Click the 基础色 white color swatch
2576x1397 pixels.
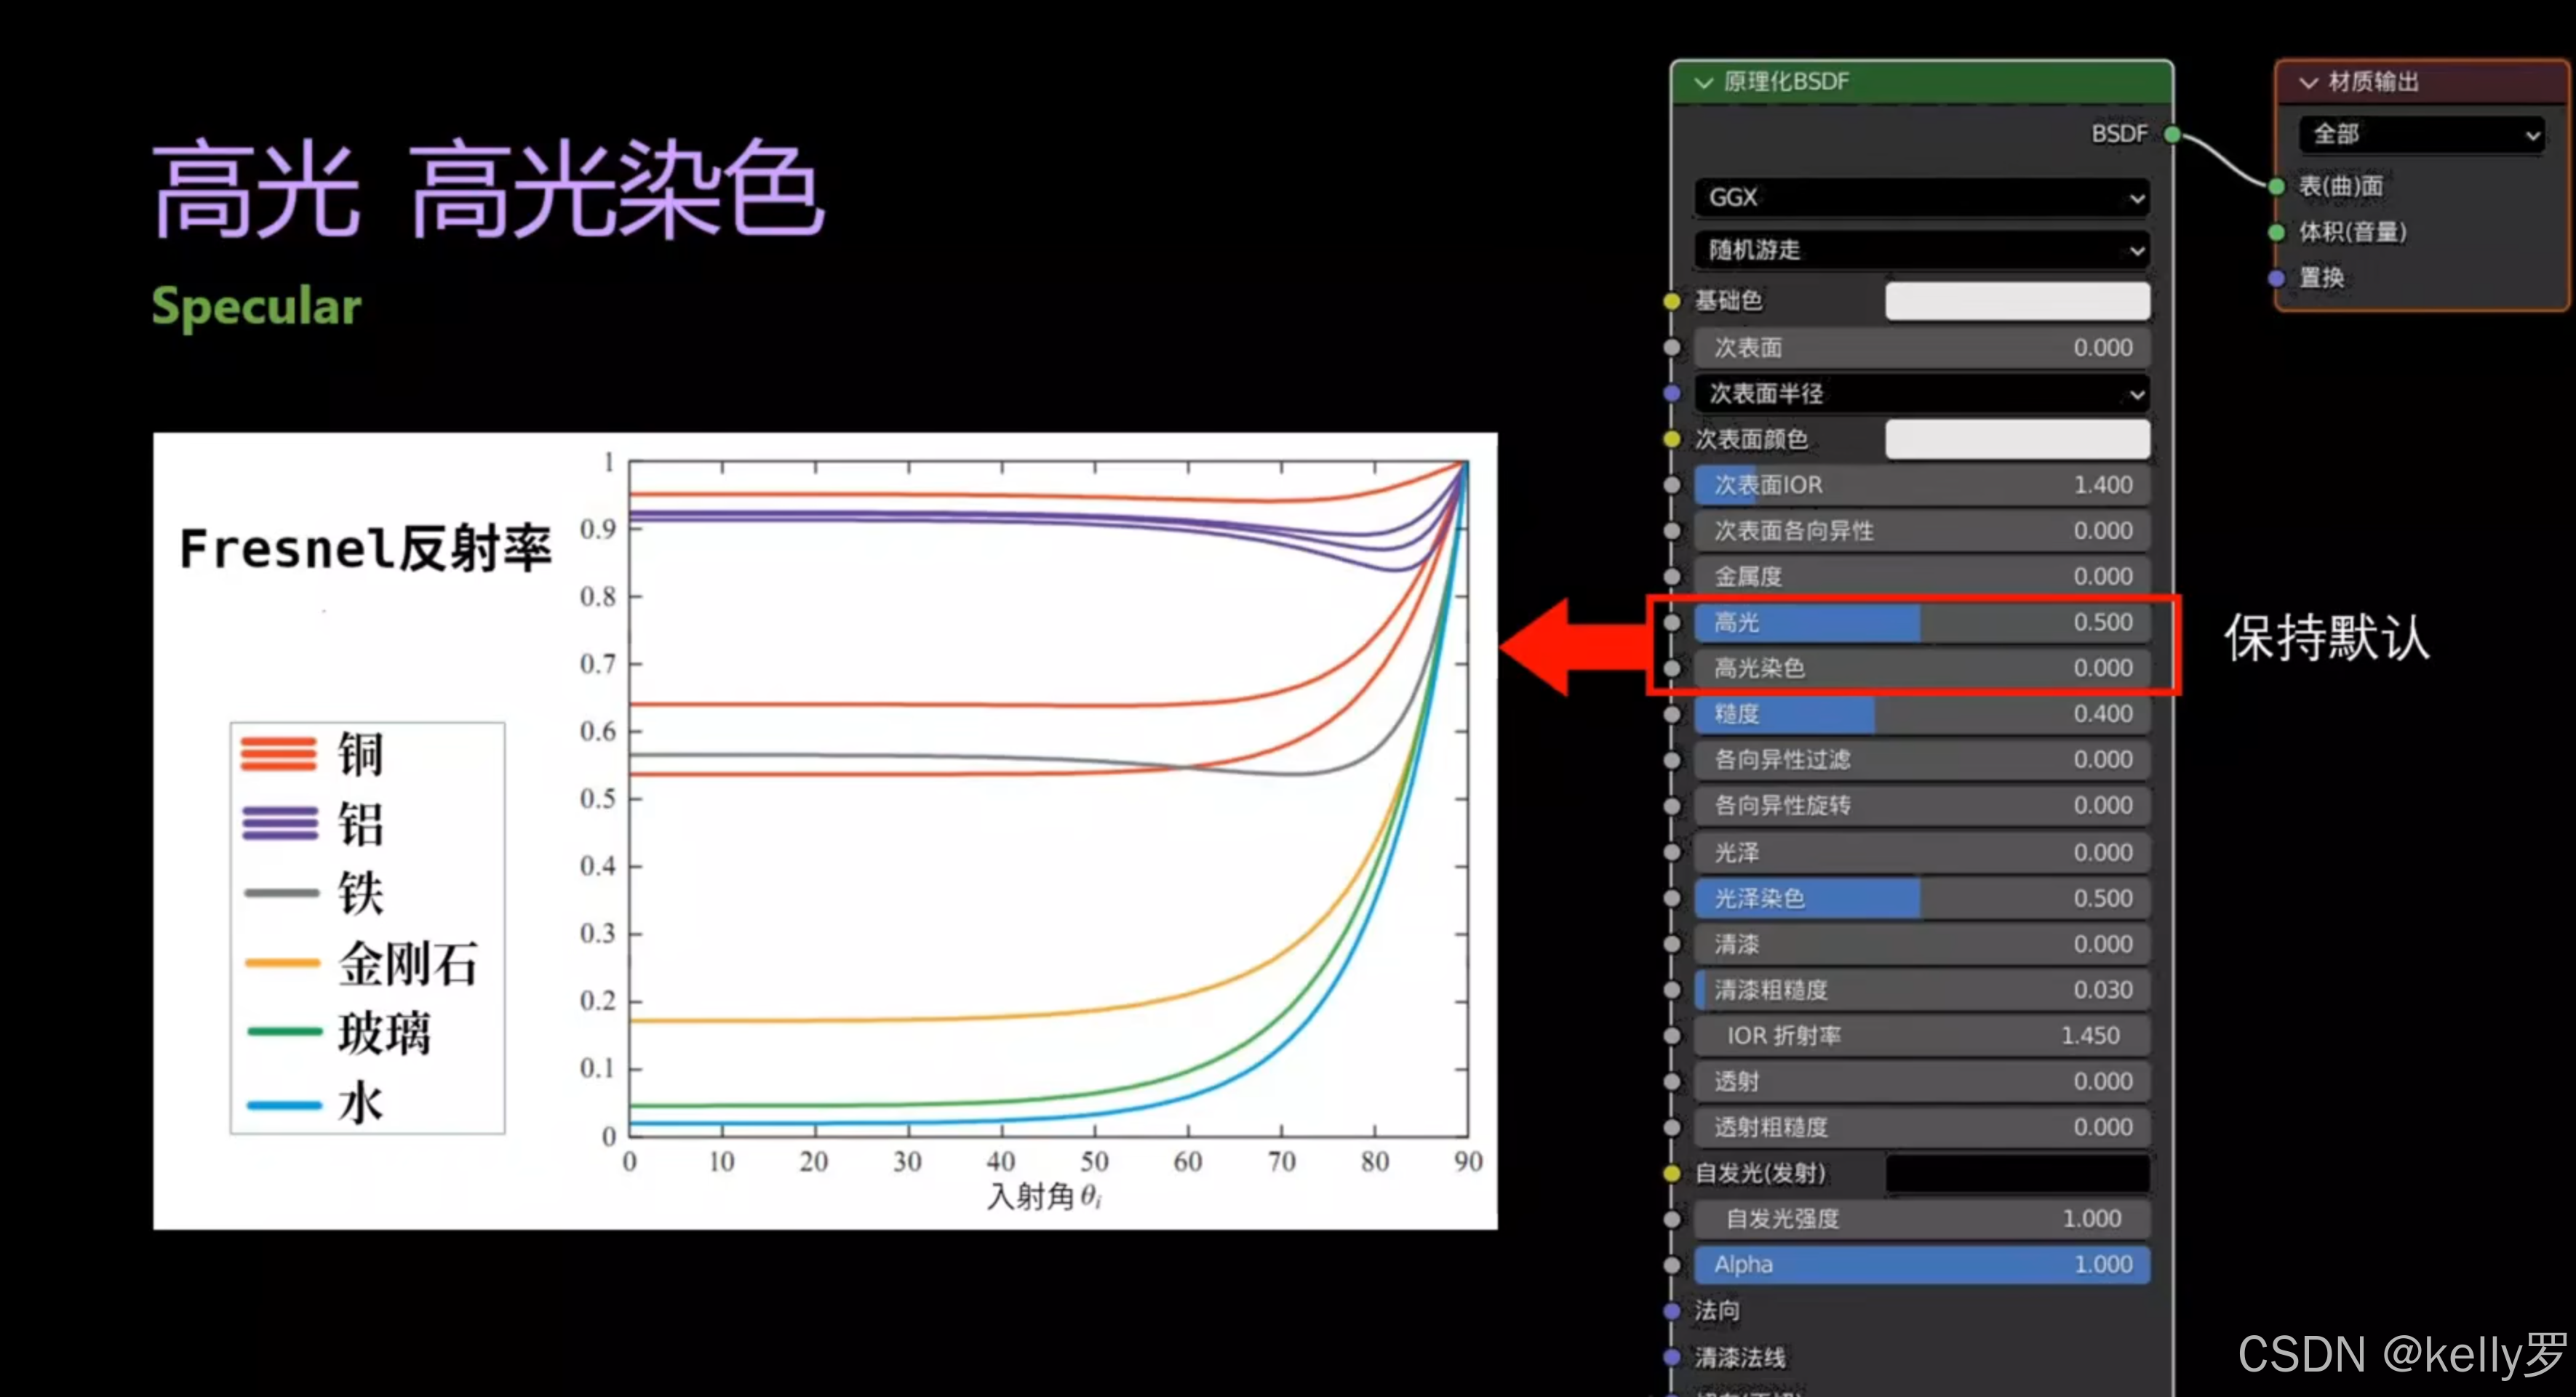(x=2017, y=301)
